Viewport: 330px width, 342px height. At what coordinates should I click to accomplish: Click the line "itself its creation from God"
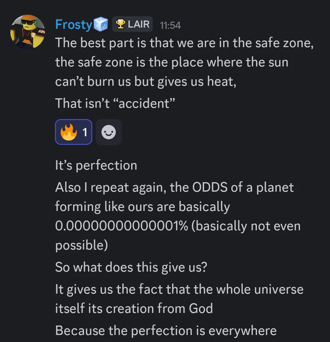134,308
